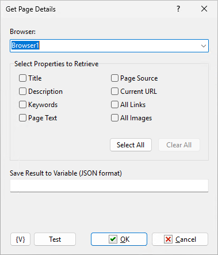The width and height of the screenshot is (218, 255).
Task: Click inside the Browser1 combo box field
Action: 109,46
